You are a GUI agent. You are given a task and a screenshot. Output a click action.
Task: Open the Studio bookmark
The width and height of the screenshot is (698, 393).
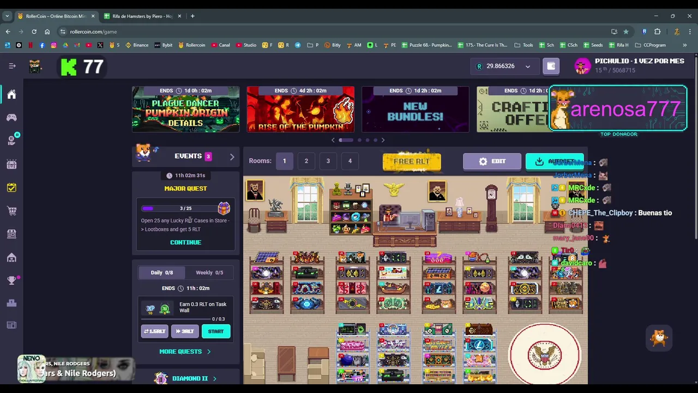pos(246,45)
